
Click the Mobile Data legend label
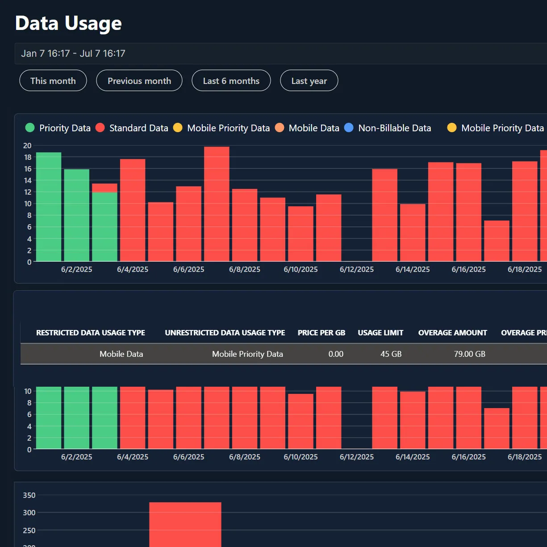[x=314, y=128]
